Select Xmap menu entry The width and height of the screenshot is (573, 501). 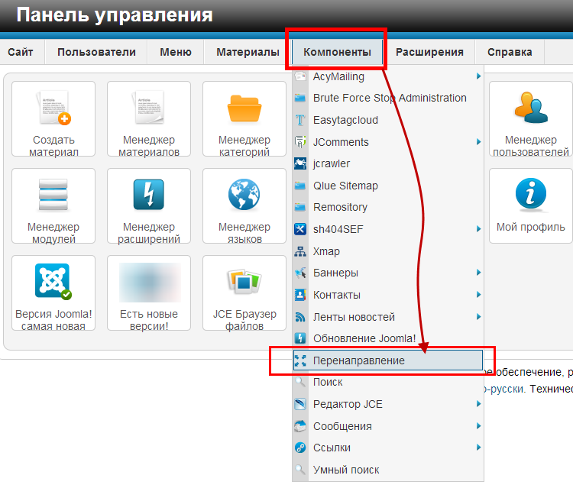tap(388, 251)
